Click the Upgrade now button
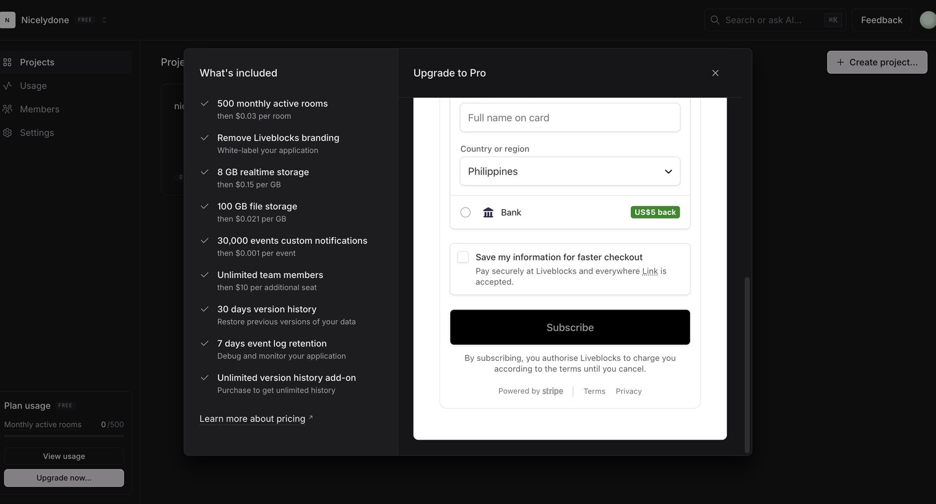The image size is (936, 504). click(64, 478)
